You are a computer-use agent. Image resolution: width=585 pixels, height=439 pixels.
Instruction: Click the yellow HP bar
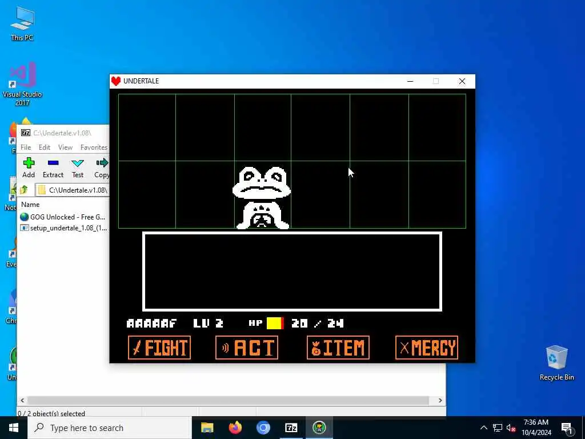coord(275,324)
